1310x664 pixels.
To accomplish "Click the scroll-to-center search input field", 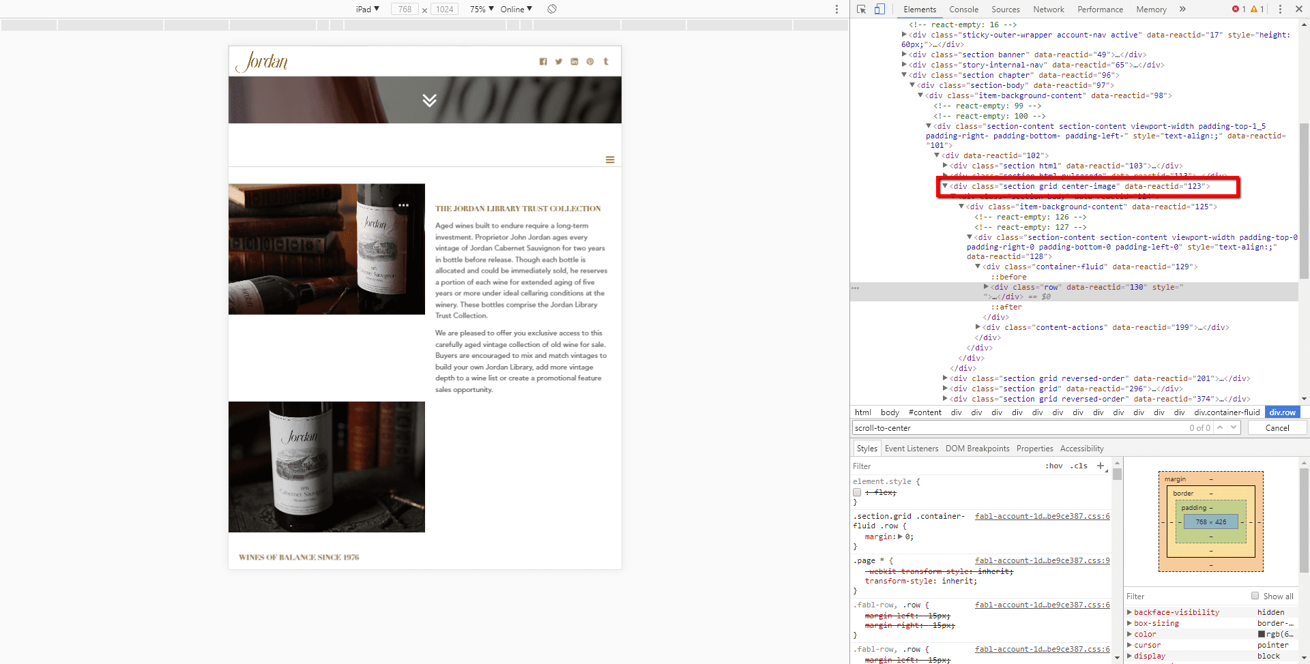I will click(1017, 428).
